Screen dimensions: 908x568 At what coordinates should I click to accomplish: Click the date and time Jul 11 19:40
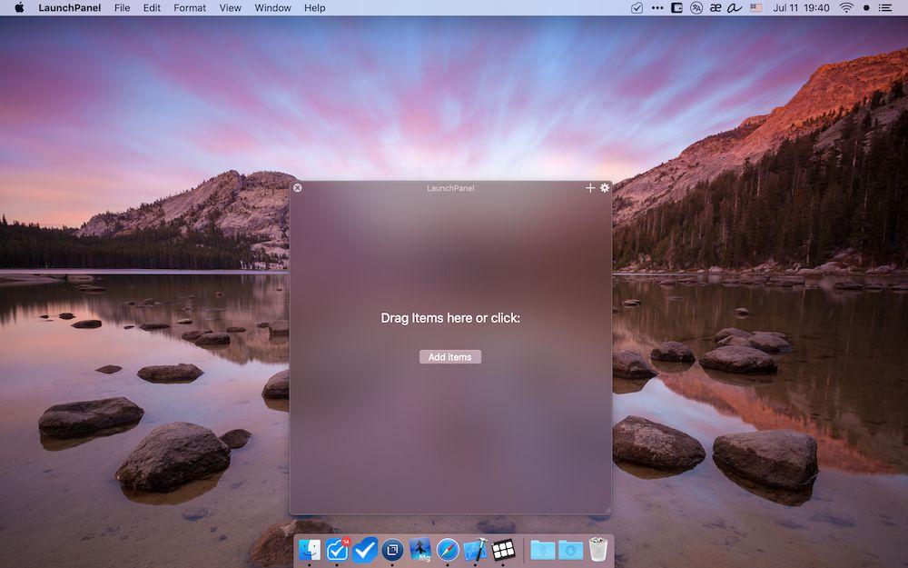802,8
